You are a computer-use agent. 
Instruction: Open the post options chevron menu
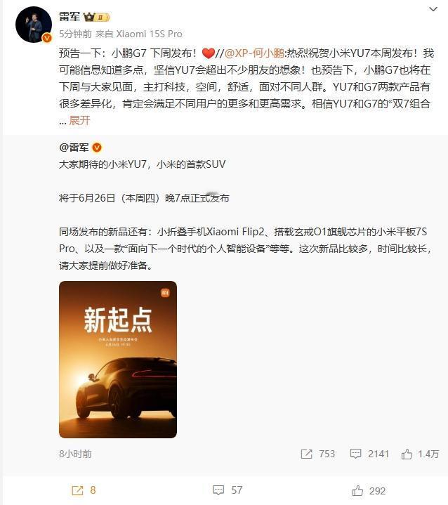433,9
